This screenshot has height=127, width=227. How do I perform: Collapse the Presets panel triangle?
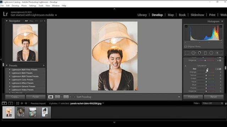coord(7,66)
